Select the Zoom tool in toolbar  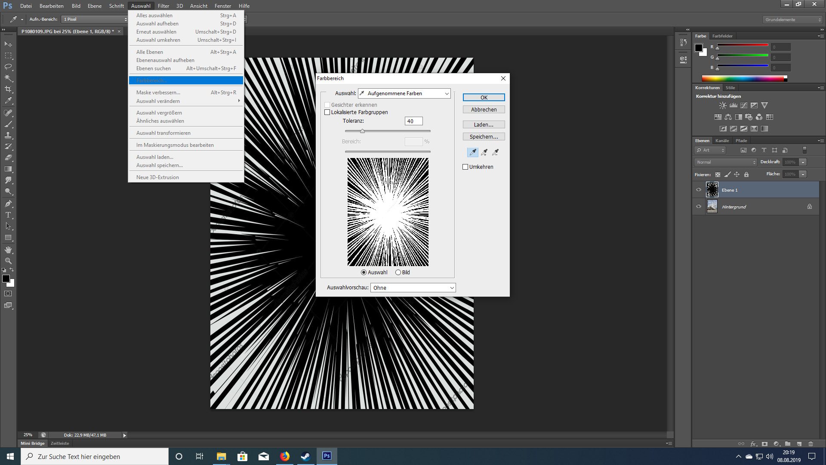click(x=8, y=261)
